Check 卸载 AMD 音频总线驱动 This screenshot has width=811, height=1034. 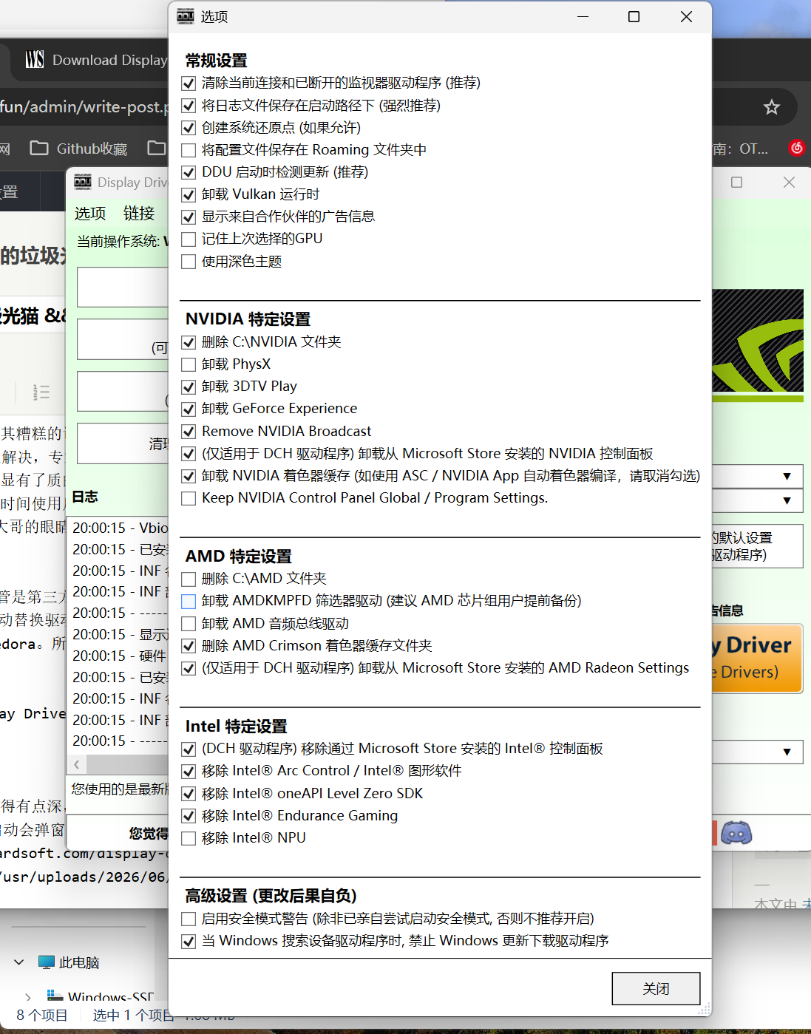189,624
